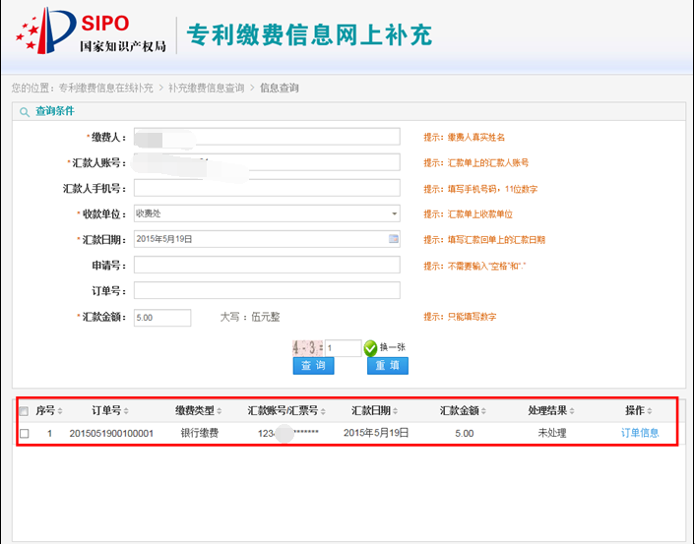This screenshot has width=695, height=544.
Task: Focus the 申请号 input field
Action: (x=267, y=265)
